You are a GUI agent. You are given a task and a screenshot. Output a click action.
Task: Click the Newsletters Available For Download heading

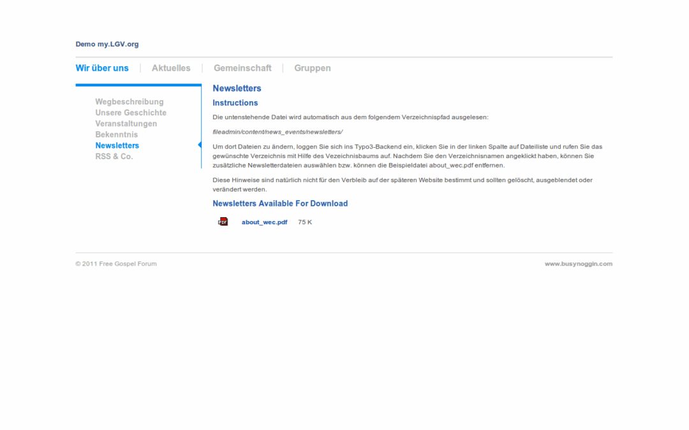(280, 204)
